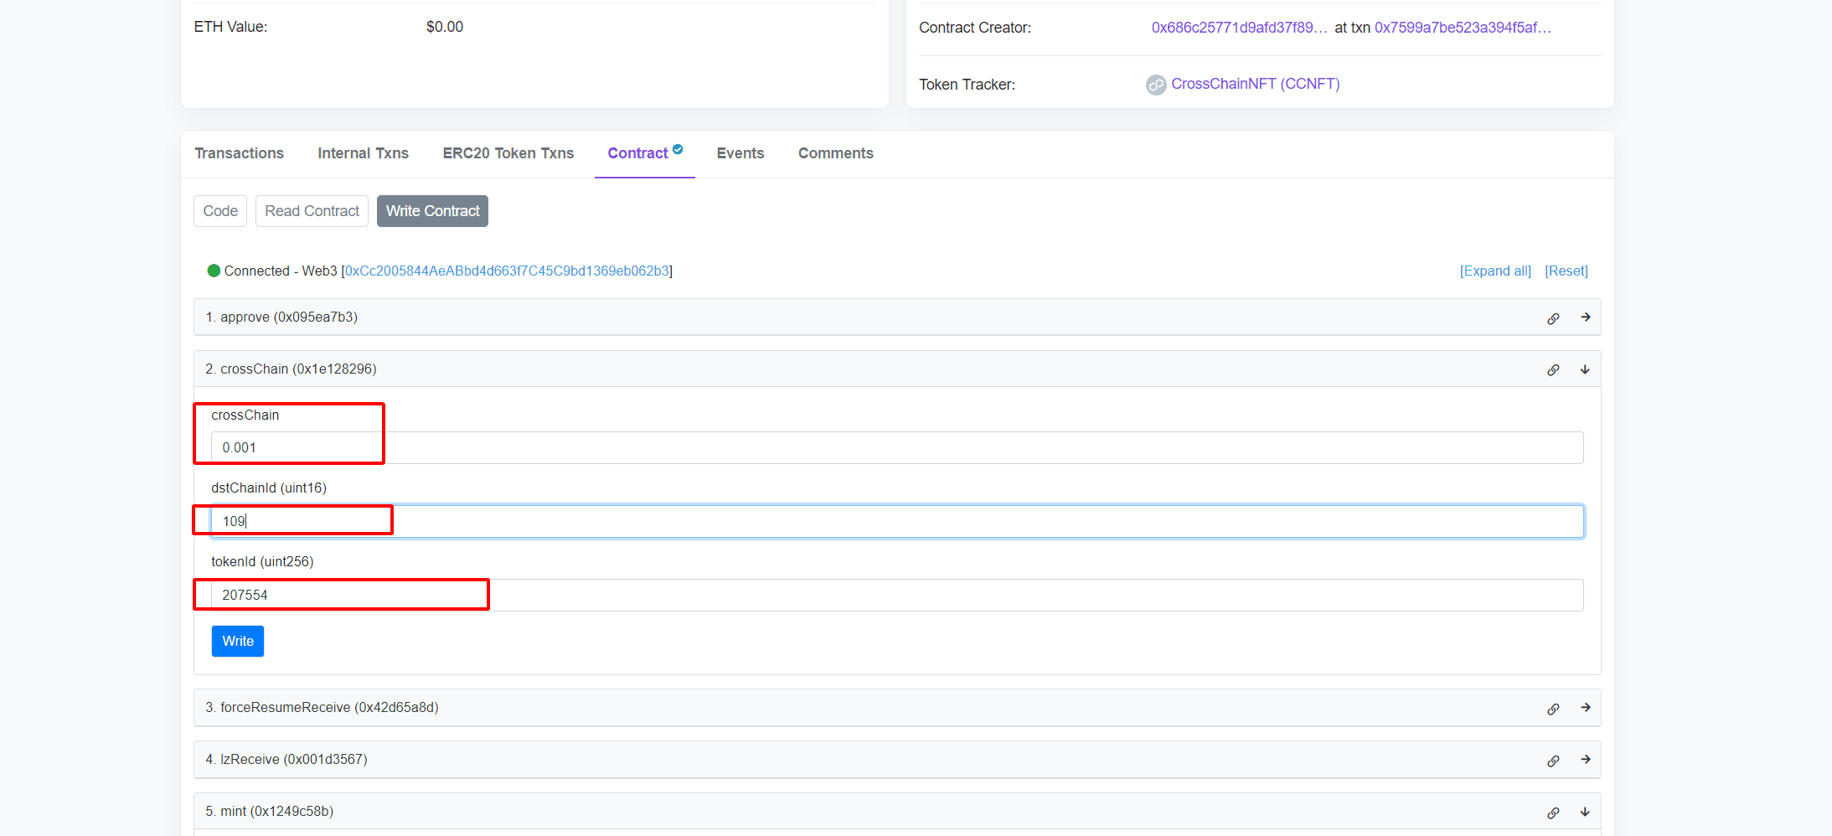Open contract creation transaction hash link
The image size is (1832, 836).
1463,28
